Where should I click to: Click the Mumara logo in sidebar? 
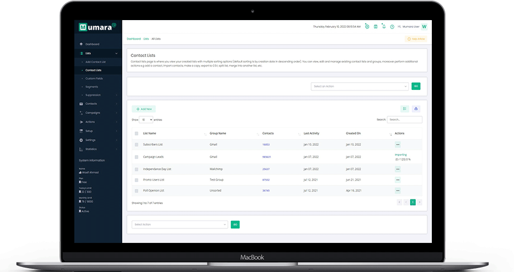point(97,27)
